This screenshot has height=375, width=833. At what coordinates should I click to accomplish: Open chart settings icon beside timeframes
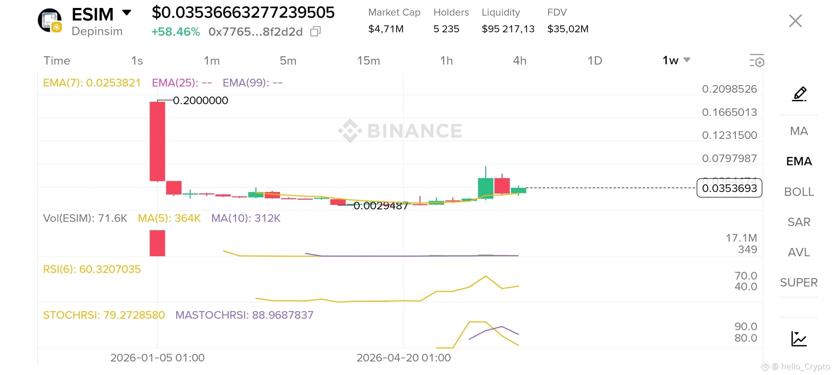coord(757,60)
